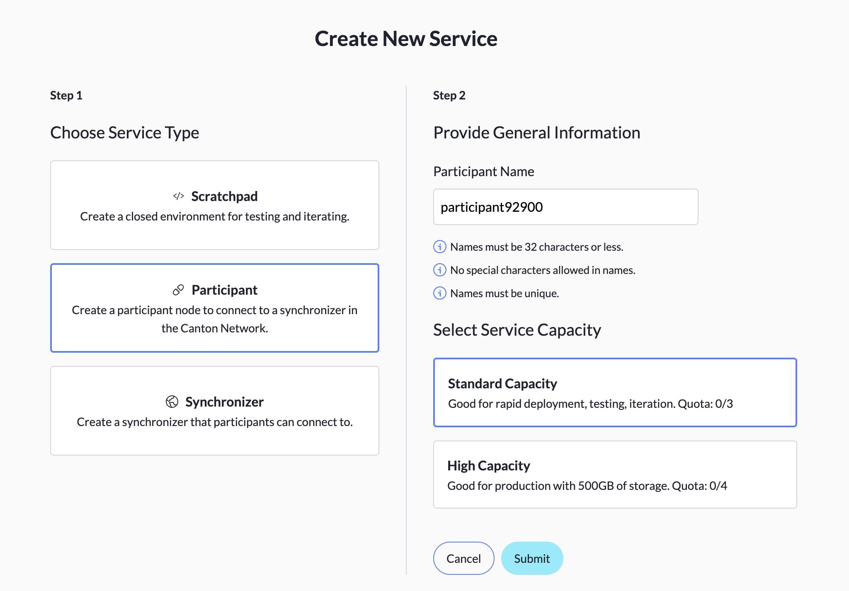
Task: Select the Participant service type
Action: pyautogui.click(x=214, y=308)
